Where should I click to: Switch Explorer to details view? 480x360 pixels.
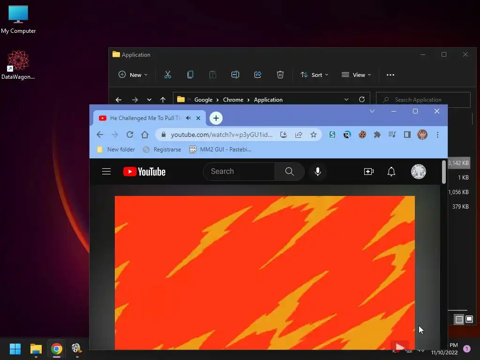click(x=459, y=320)
